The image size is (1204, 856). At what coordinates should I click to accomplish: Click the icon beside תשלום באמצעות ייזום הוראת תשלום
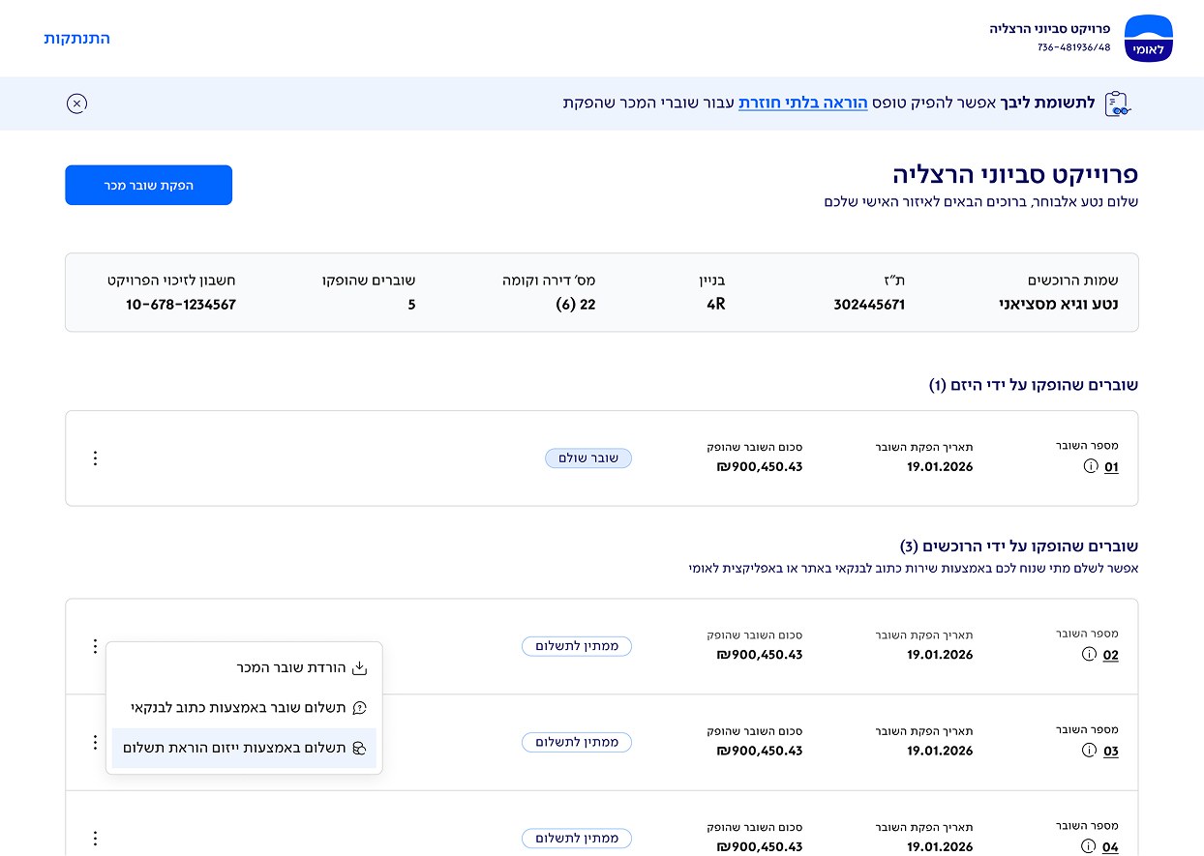pyautogui.click(x=359, y=748)
